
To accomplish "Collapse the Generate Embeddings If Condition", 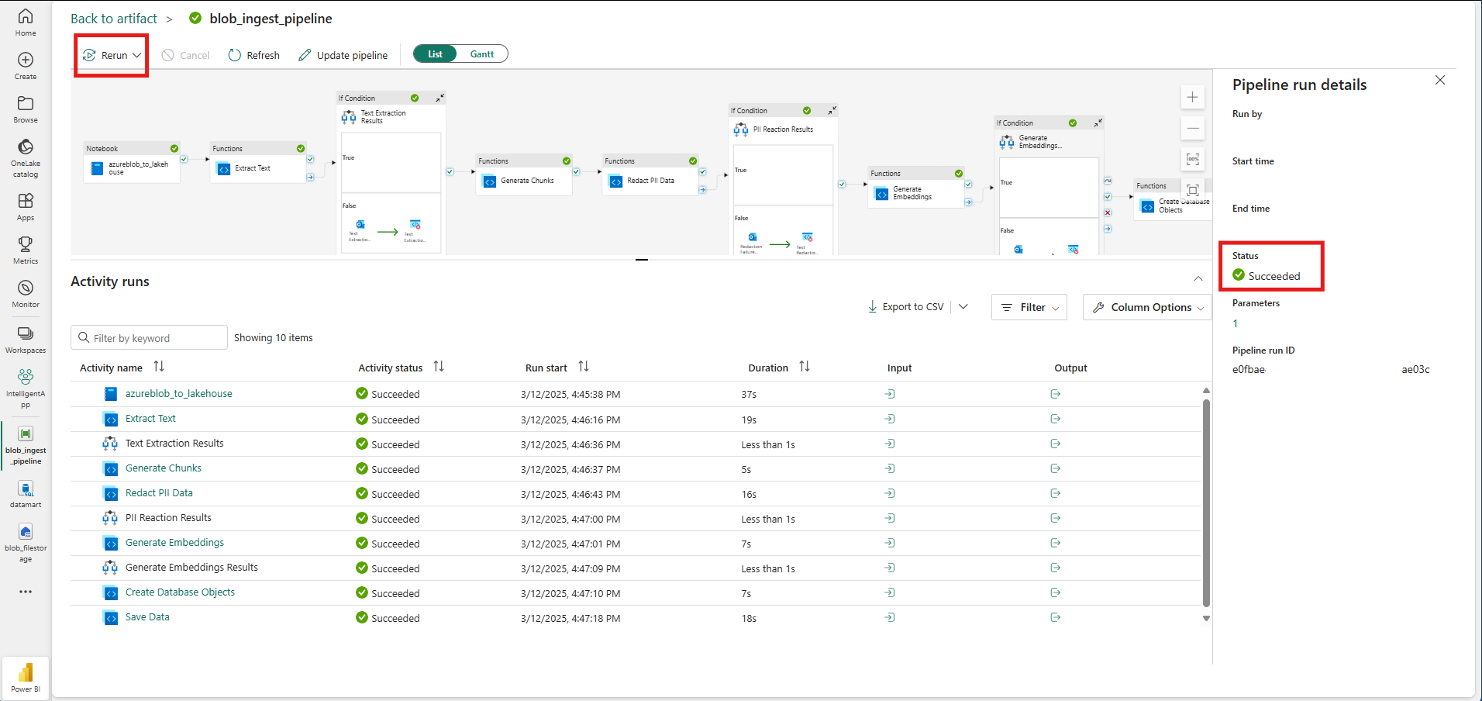I will pos(1098,123).
